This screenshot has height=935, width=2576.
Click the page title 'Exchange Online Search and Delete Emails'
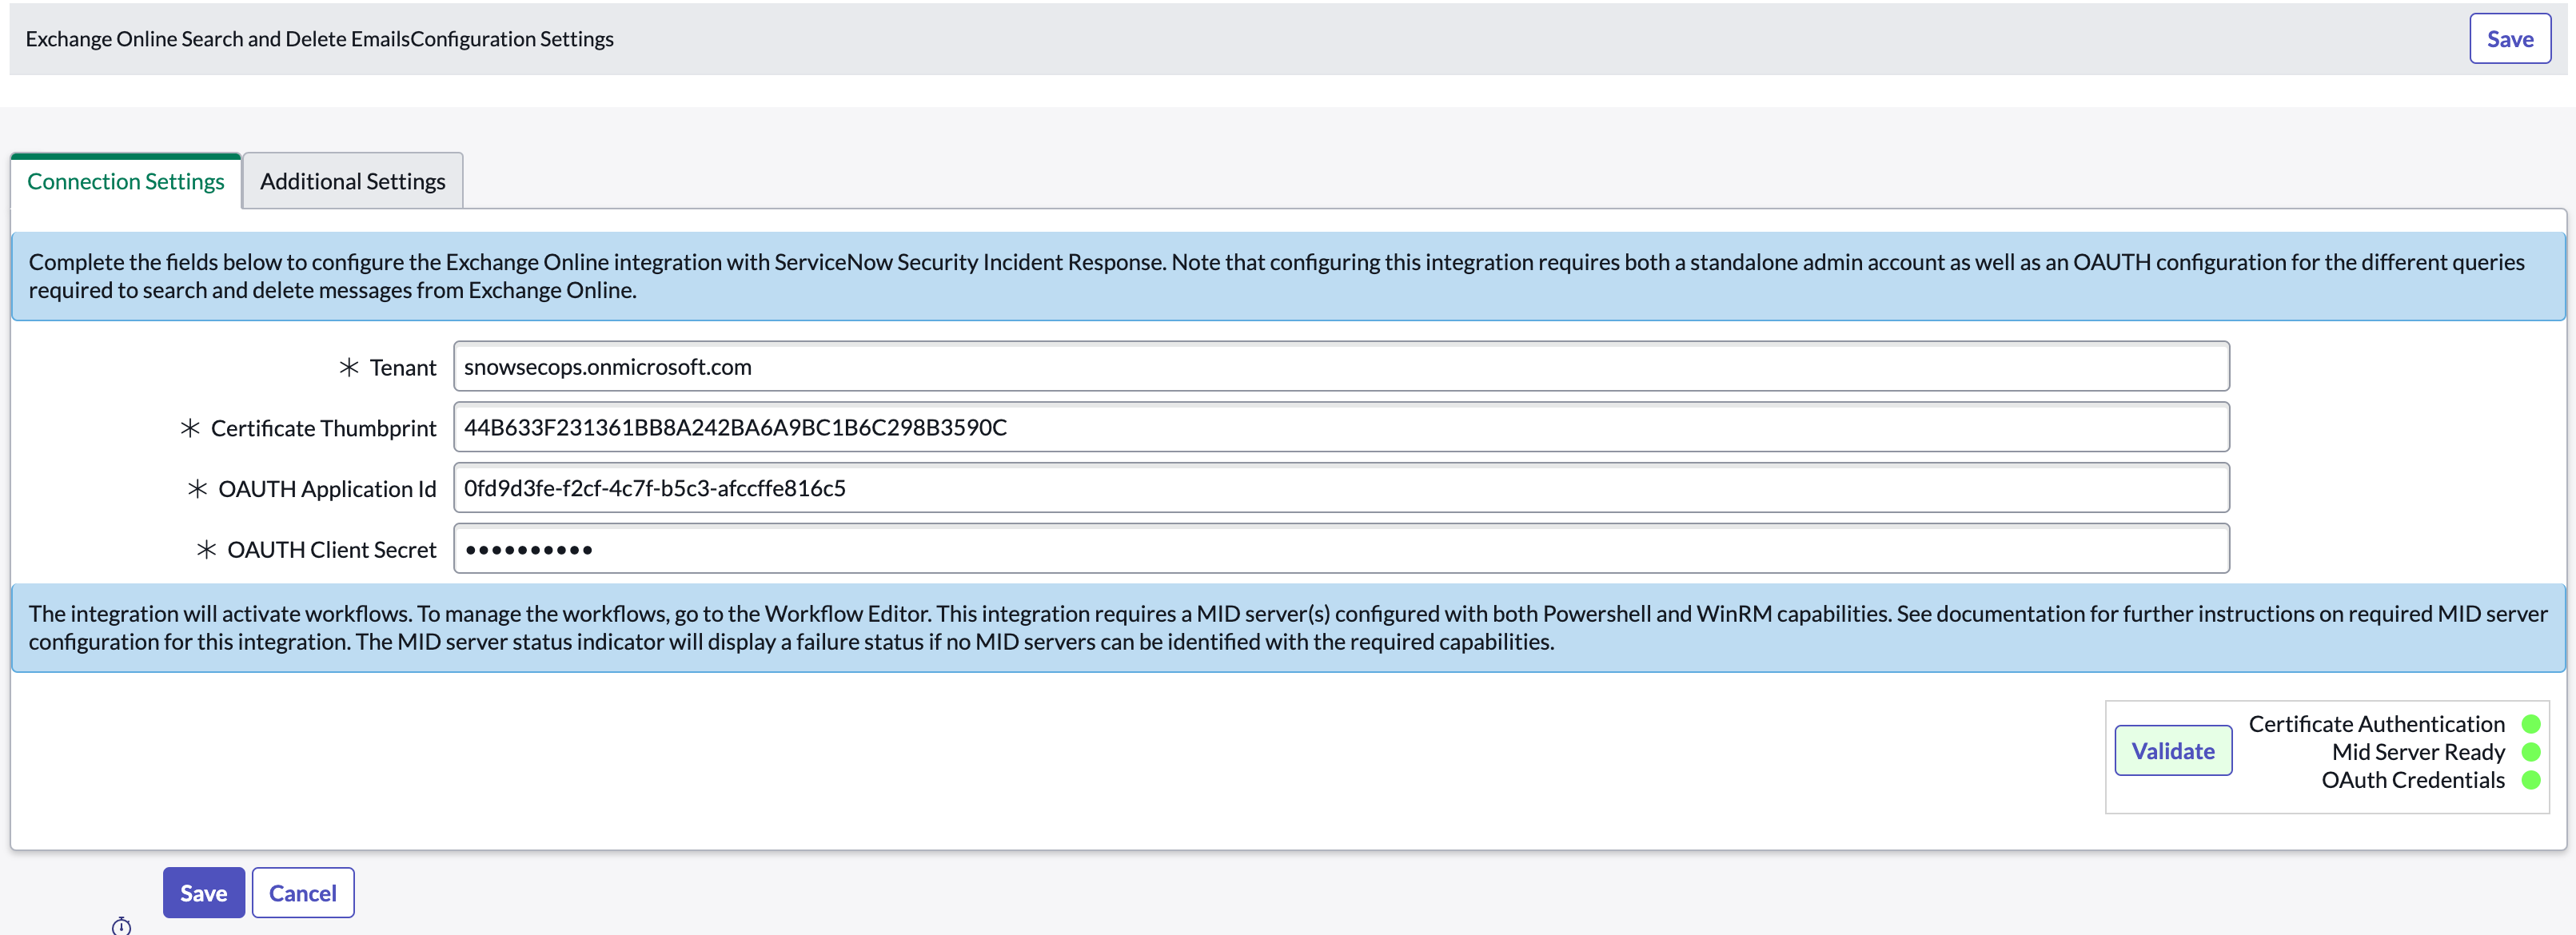tap(218, 39)
